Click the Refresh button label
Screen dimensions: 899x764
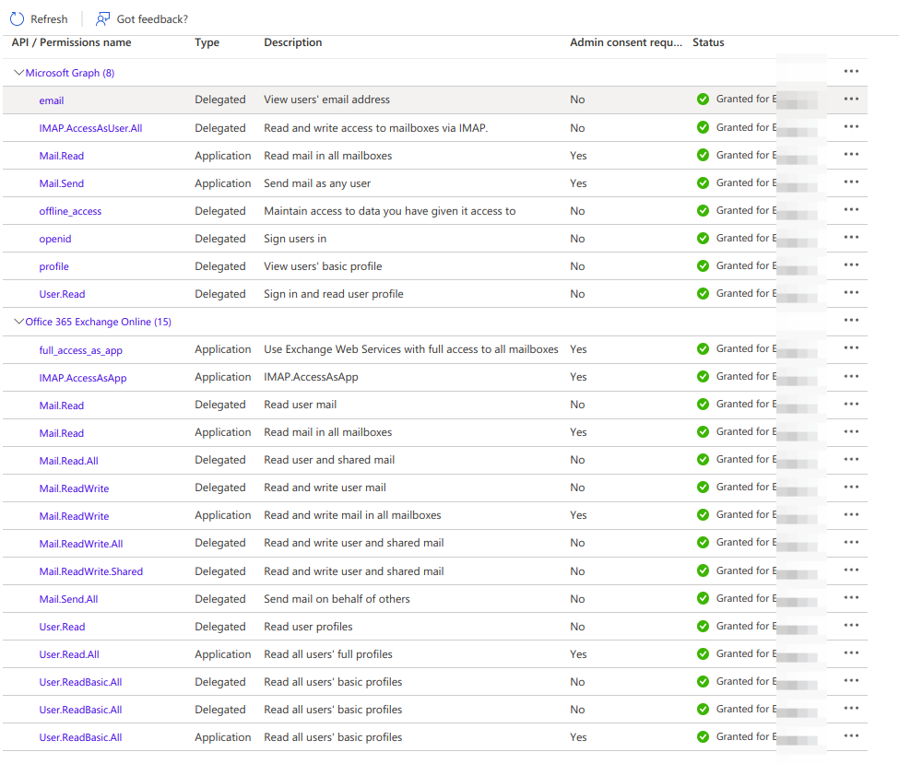49,19
